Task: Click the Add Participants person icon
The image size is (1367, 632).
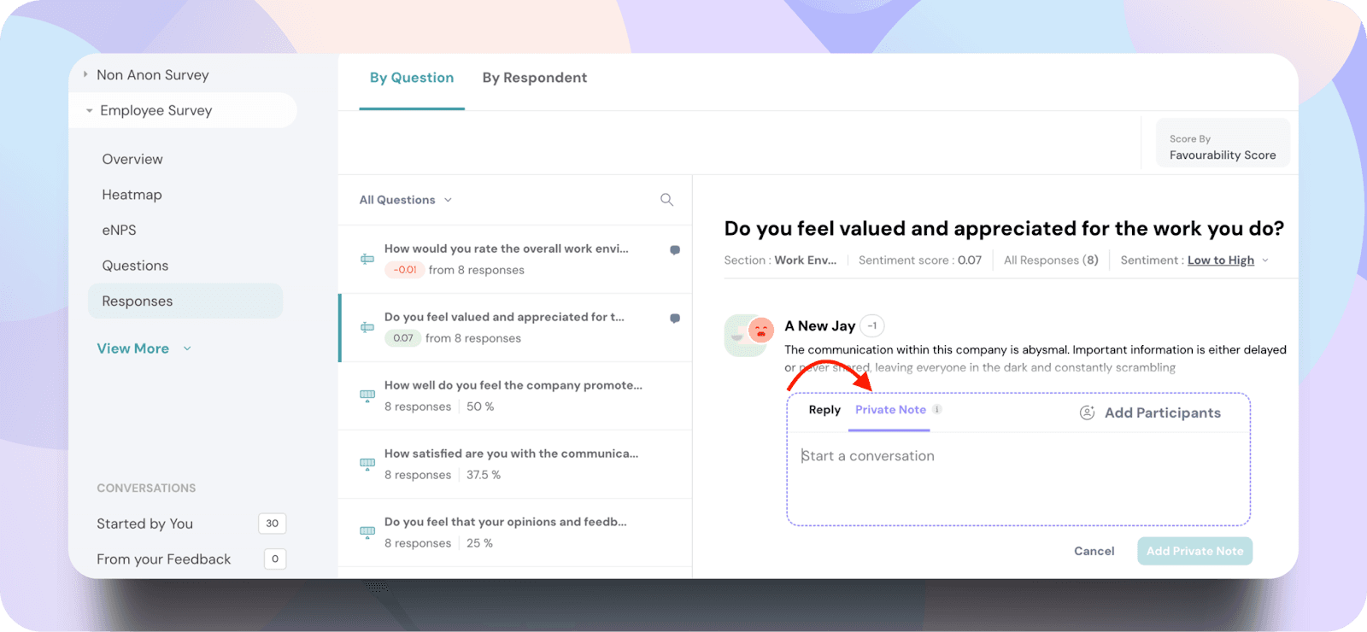Action: point(1087,413)
